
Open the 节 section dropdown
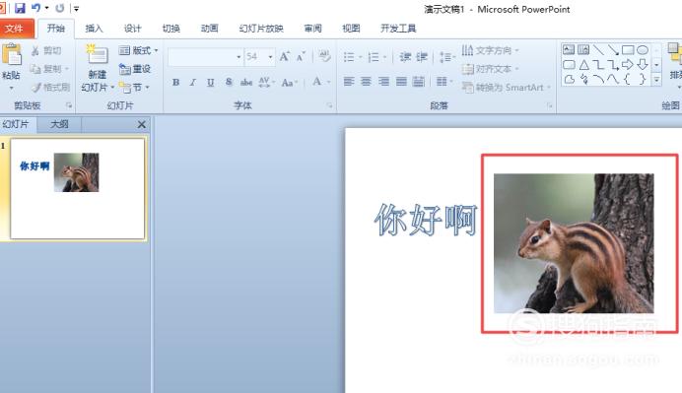click(134, 88)
